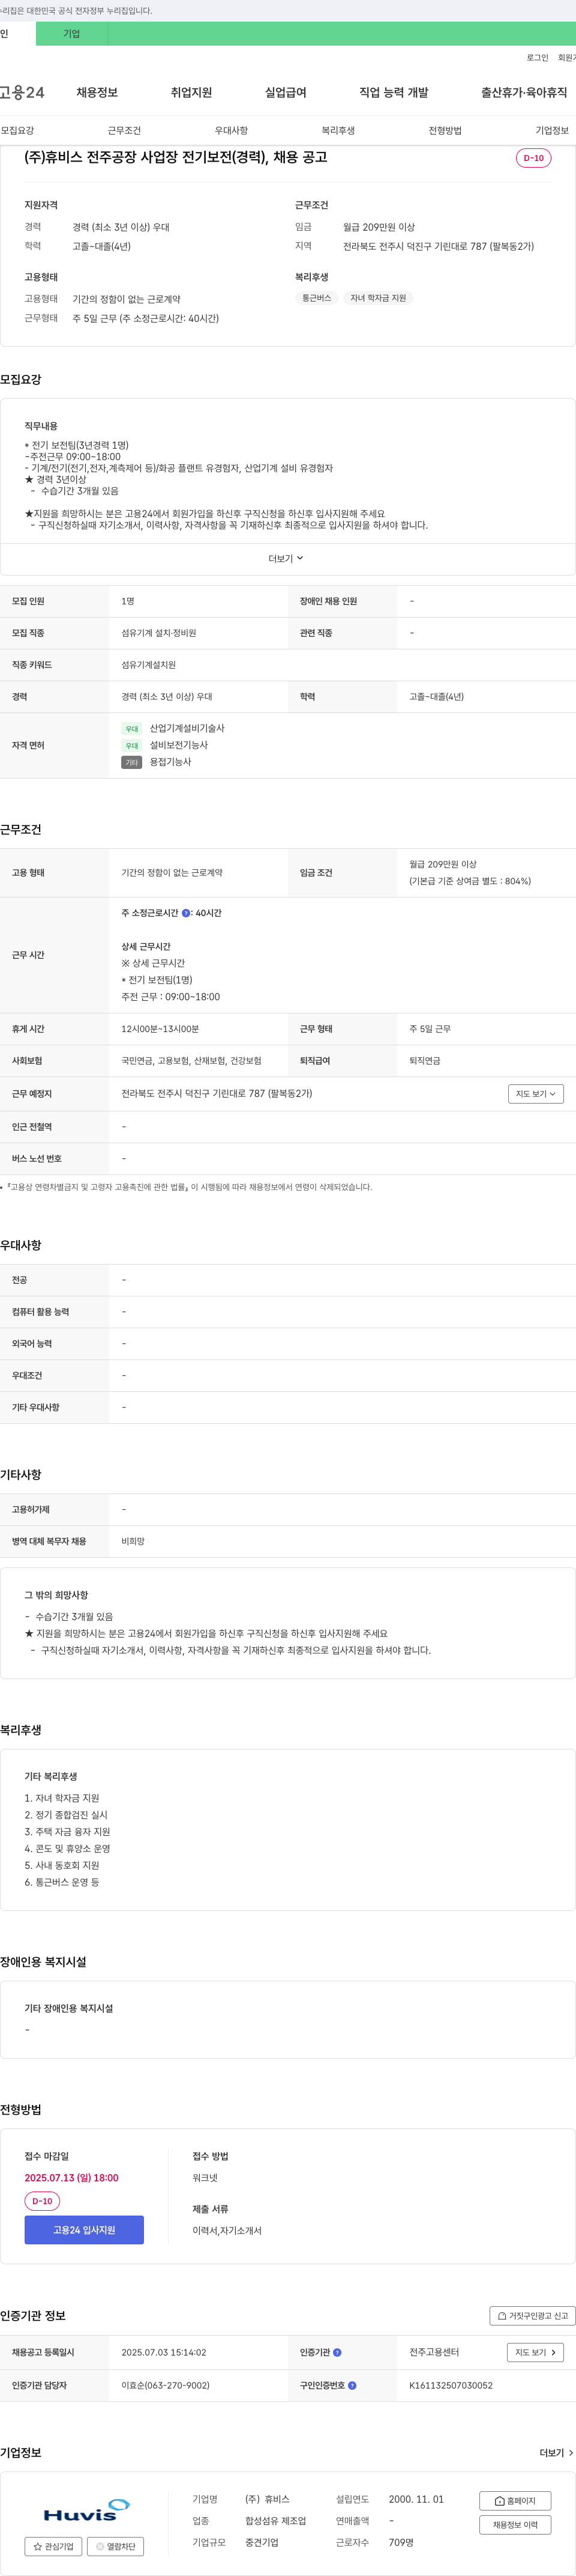576x2576 pixels.
Task: Jump to the 전형방법 section tab
Action: 445,131
